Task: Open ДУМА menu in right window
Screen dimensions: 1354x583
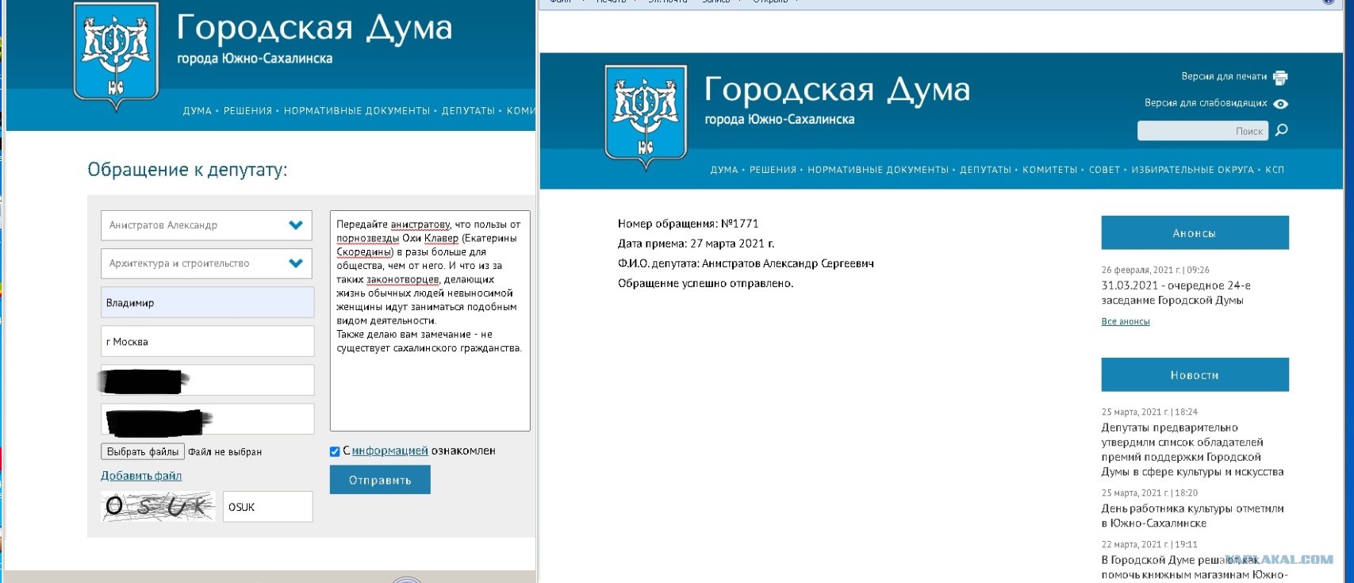Action: pos(724,170)
